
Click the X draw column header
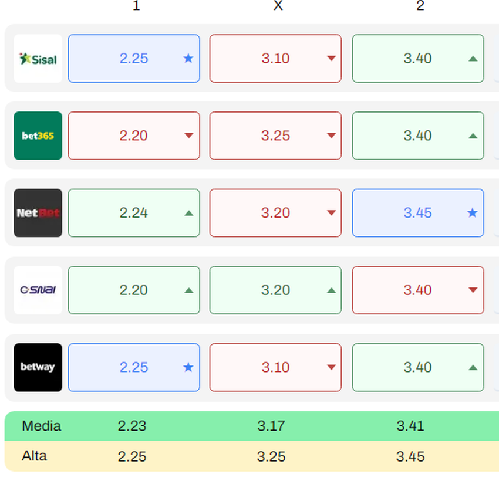tap(278, 6)
